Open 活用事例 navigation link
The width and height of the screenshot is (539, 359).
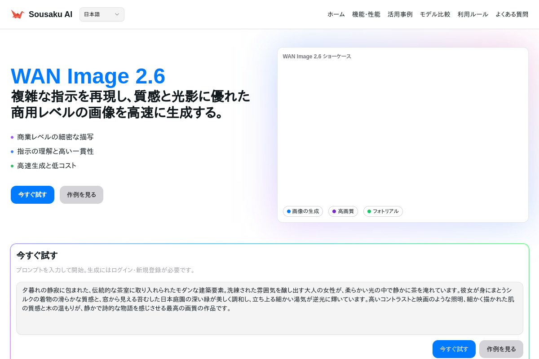click(400, 14)
